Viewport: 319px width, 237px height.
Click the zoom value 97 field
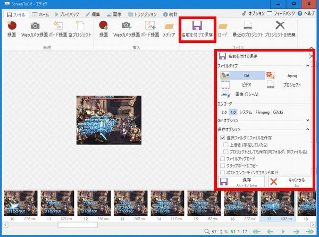coord(214,232)
